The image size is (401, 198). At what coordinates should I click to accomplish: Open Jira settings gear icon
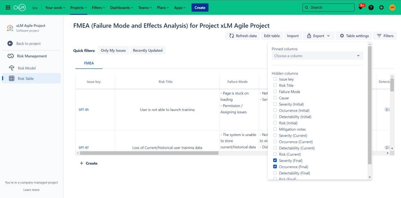[x=381, y=7]
